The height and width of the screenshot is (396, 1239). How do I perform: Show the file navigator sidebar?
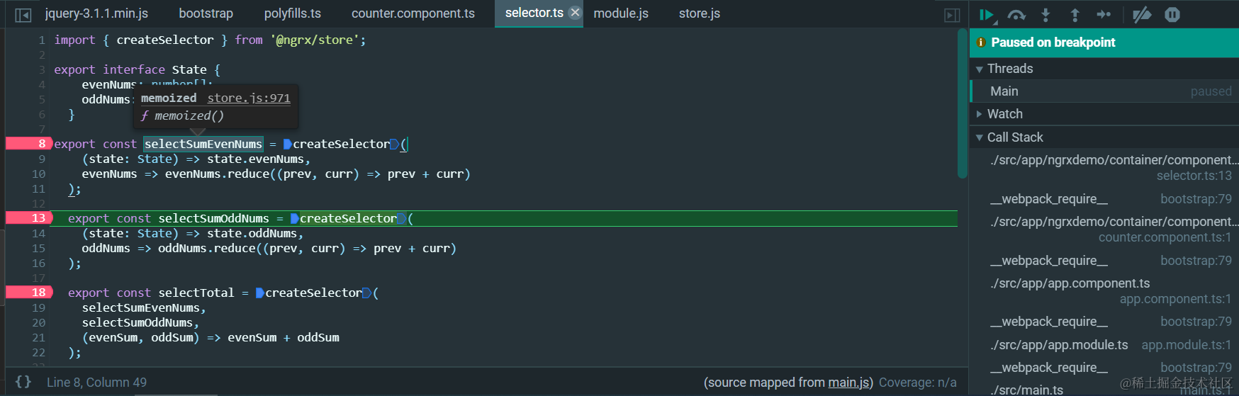23,14
